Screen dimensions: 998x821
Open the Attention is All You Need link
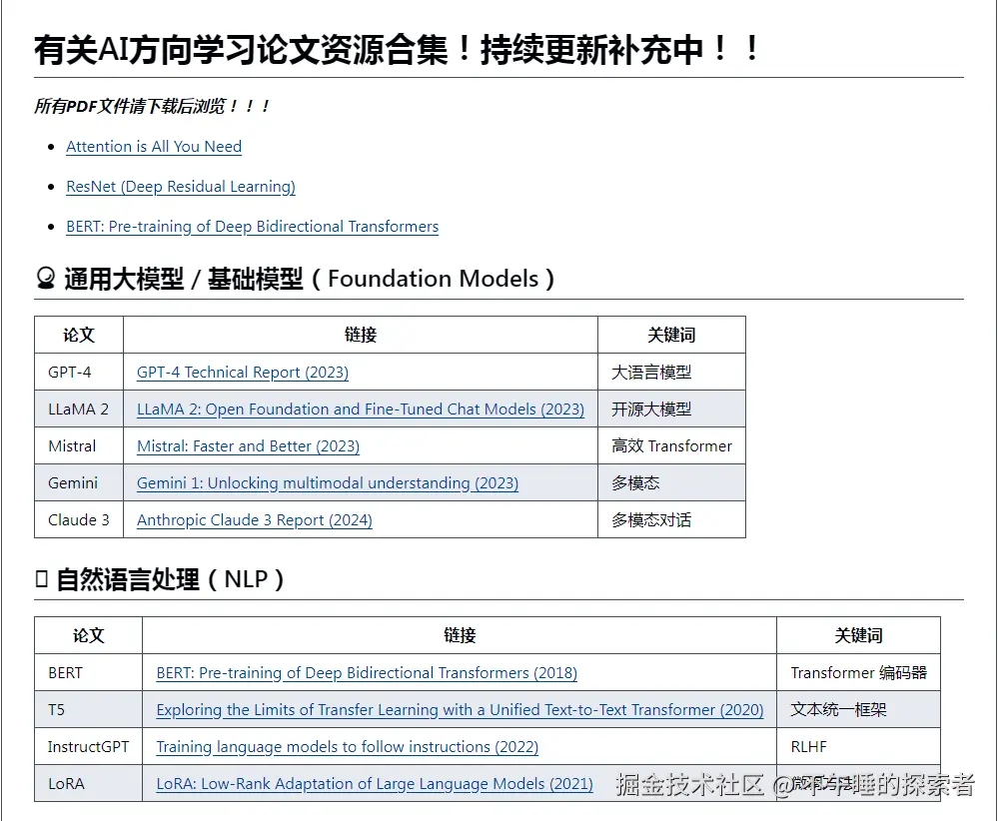point(153,147)
